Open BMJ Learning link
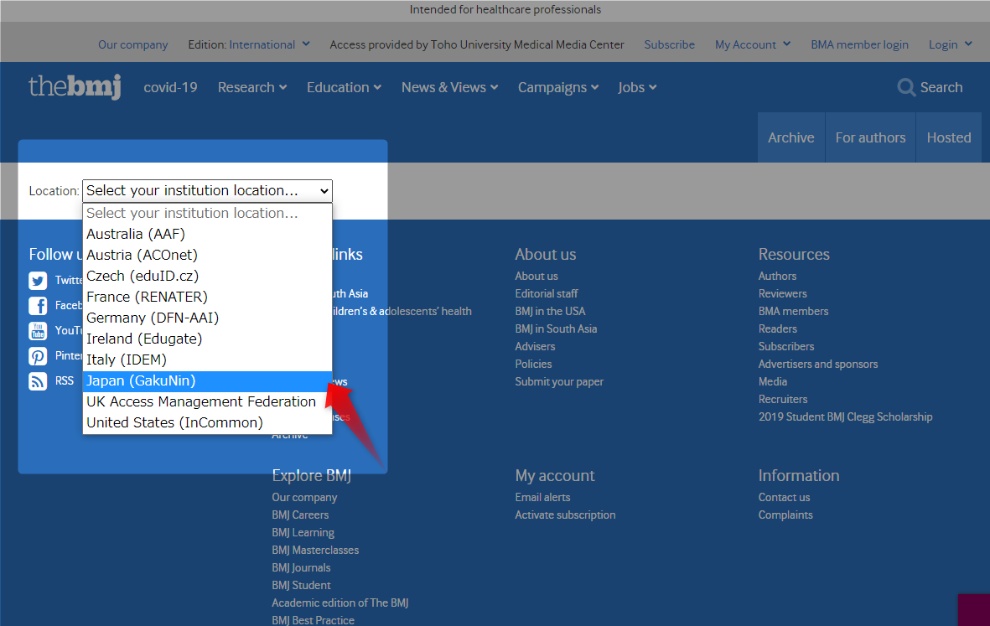990x626 pixels. tap(303, 533)
